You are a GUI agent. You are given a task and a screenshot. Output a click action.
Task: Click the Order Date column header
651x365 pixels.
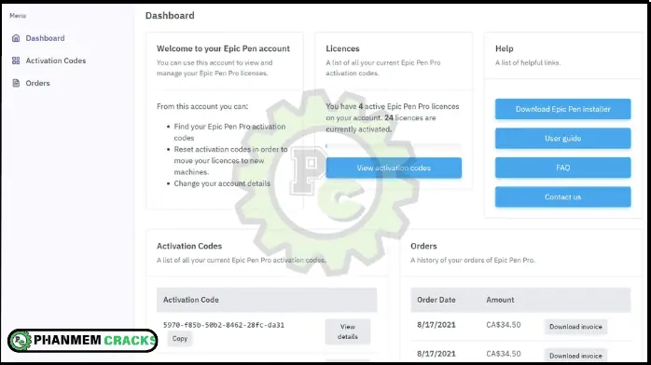436,300
